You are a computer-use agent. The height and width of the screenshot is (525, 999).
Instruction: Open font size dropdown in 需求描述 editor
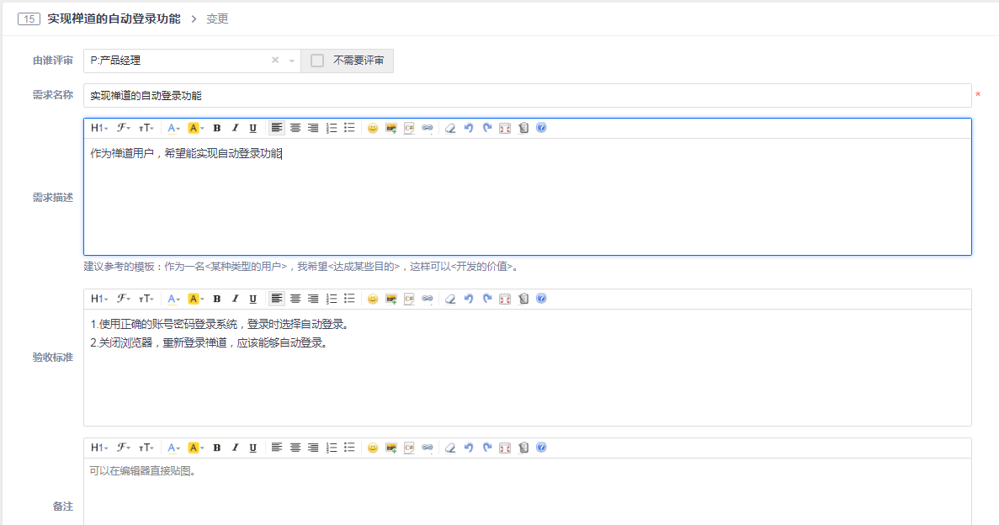[x=146, y=128]
